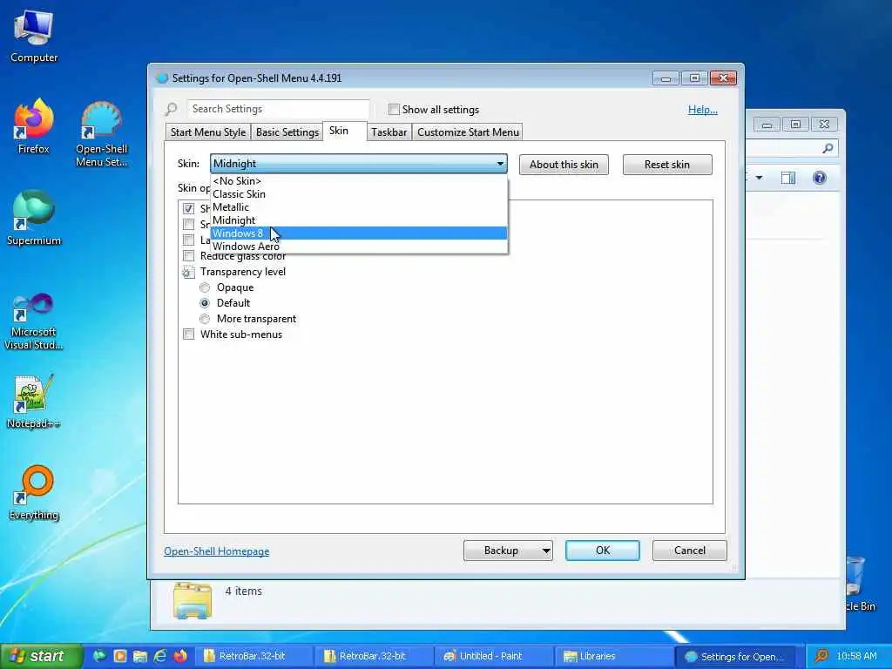This screenshot has height=669, width=892.
Task: Enable the White sub-menus checkbox
Action: click(x=188, y=334)
